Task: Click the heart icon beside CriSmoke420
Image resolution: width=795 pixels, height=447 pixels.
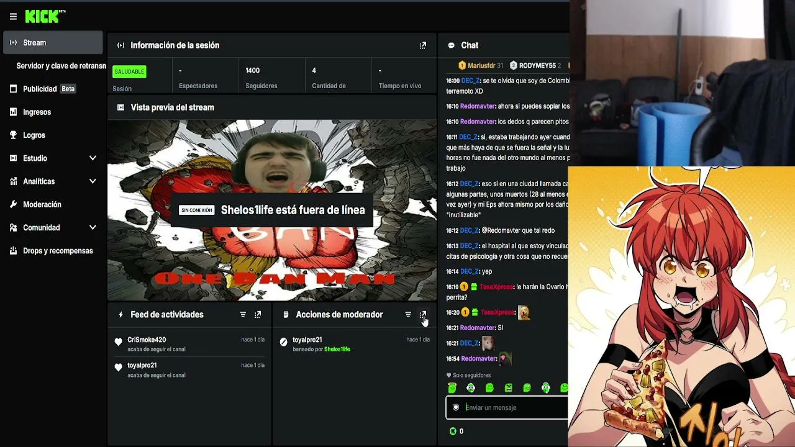Action: pyautogui.click(x=119, y=341)
